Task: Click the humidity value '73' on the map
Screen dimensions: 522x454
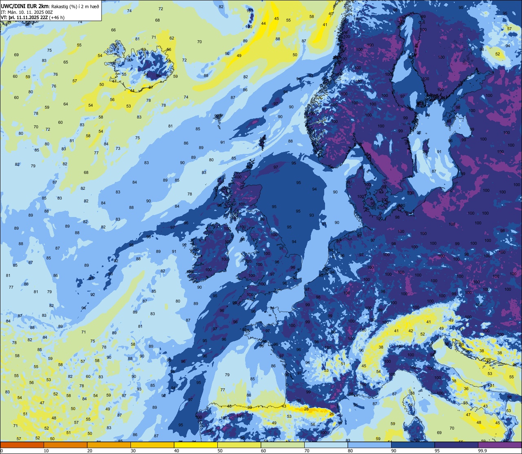Action: pyautogui.click(x=118, y=149)
